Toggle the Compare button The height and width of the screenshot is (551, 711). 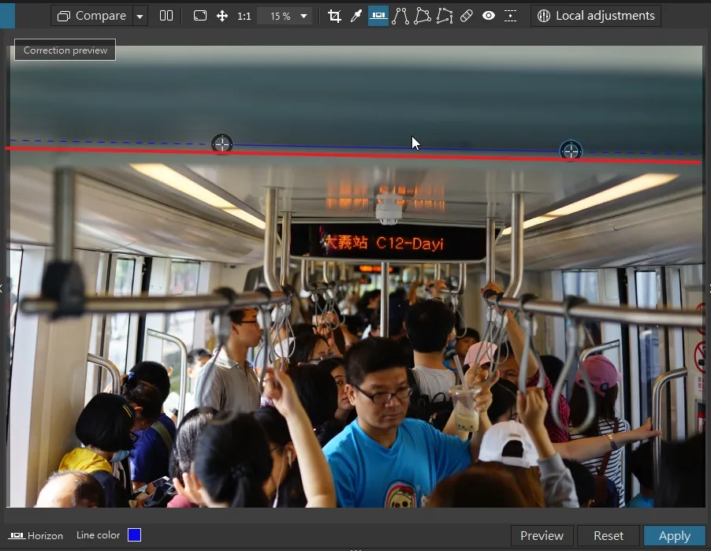tap(92, 16)
